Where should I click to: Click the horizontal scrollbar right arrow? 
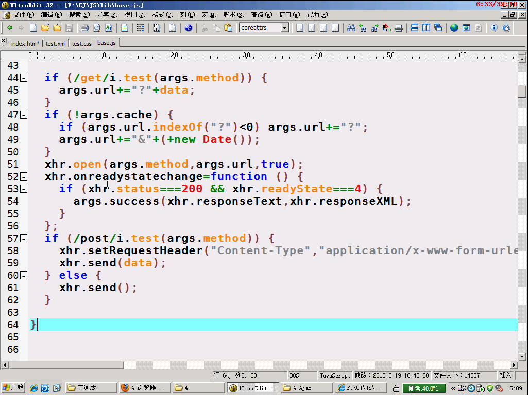point(514,365)
